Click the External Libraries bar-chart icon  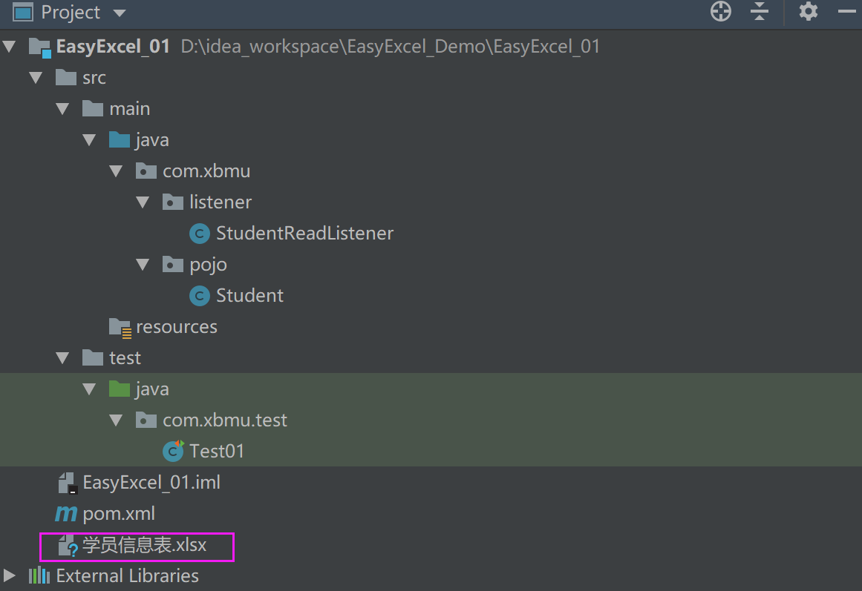coord(39,575)
